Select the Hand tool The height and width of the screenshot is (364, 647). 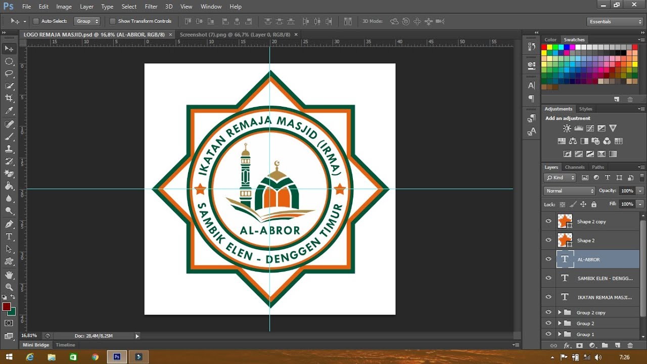(9, 275)
